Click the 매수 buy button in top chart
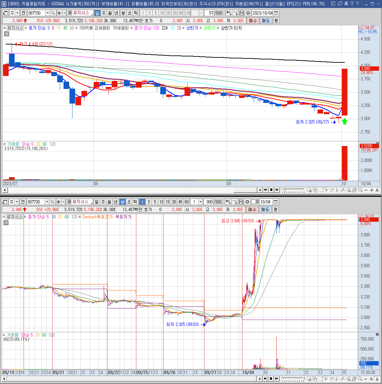The image size is (382, 384). click(253, 21)
